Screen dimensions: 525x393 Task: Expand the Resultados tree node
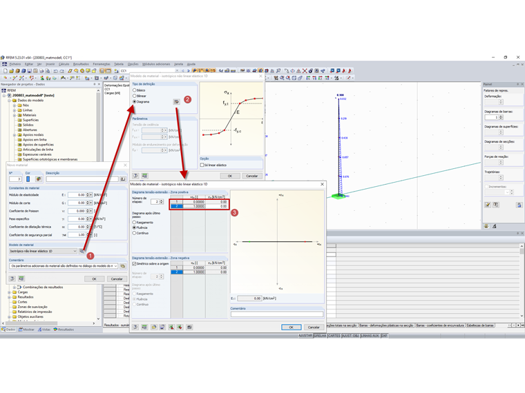pyautogui.click(x=10, y=297)
